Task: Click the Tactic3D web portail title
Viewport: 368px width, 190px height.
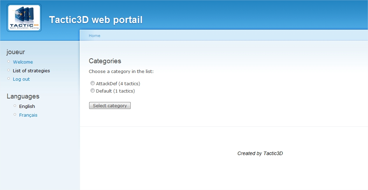Action: click(96, 20)
